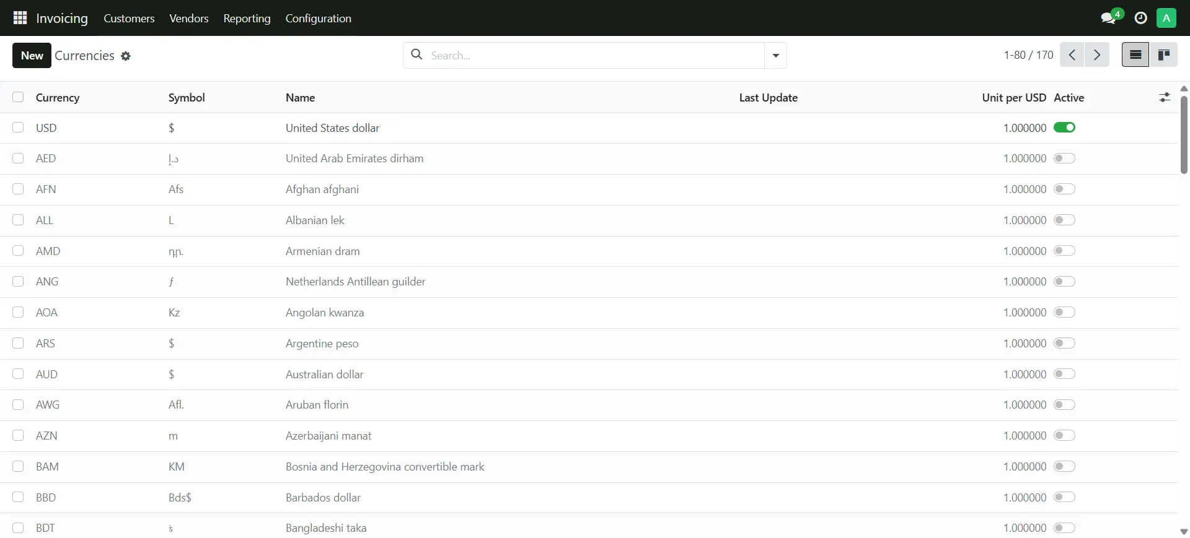This screenshot has height=538, width=1190.
Task: Open the Configuration menu
Action: click(x=318, y=19)
